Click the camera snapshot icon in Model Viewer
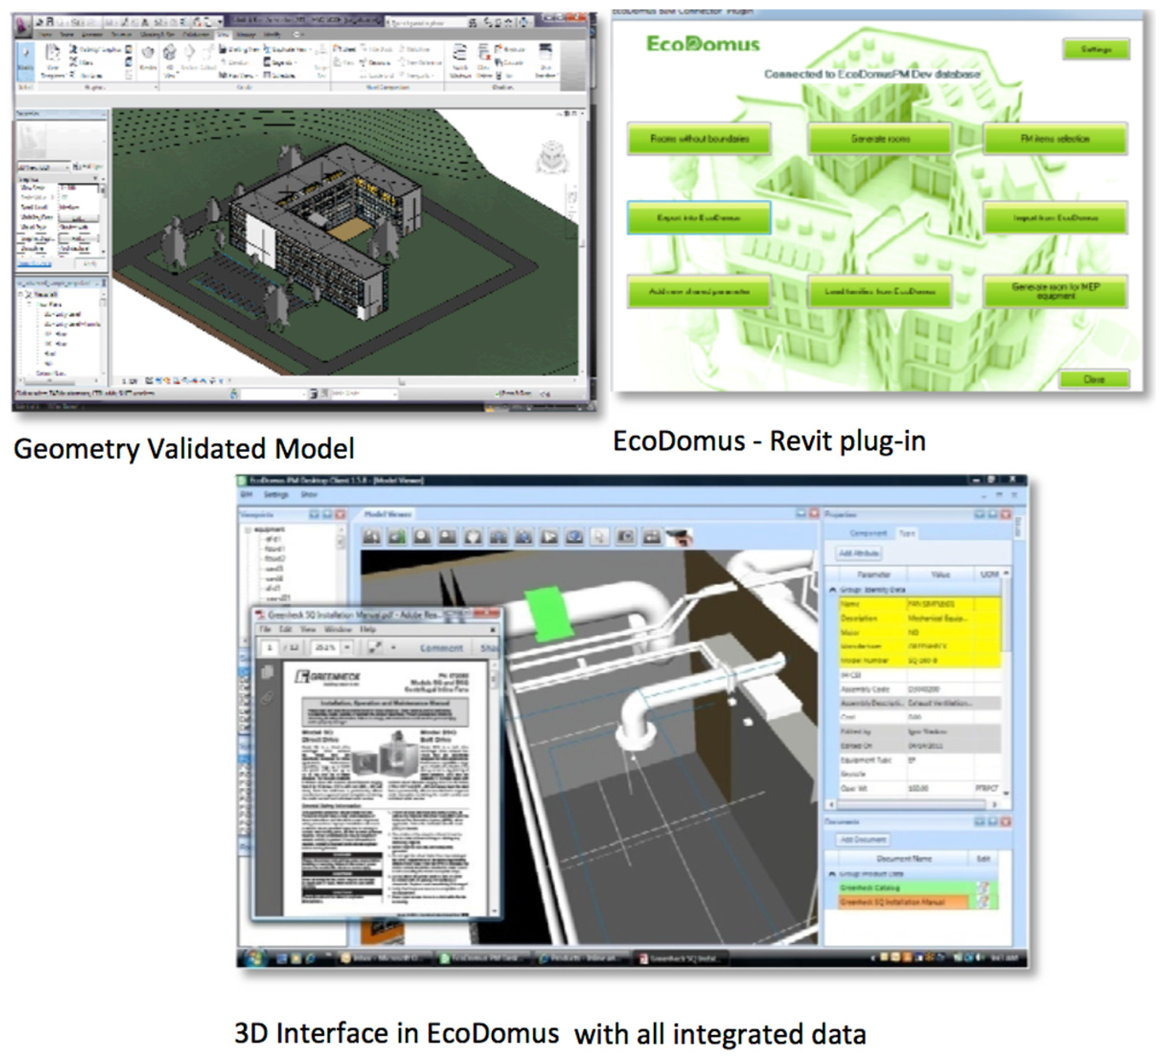The image size is (1166, 1059). [x=625, y=537]
